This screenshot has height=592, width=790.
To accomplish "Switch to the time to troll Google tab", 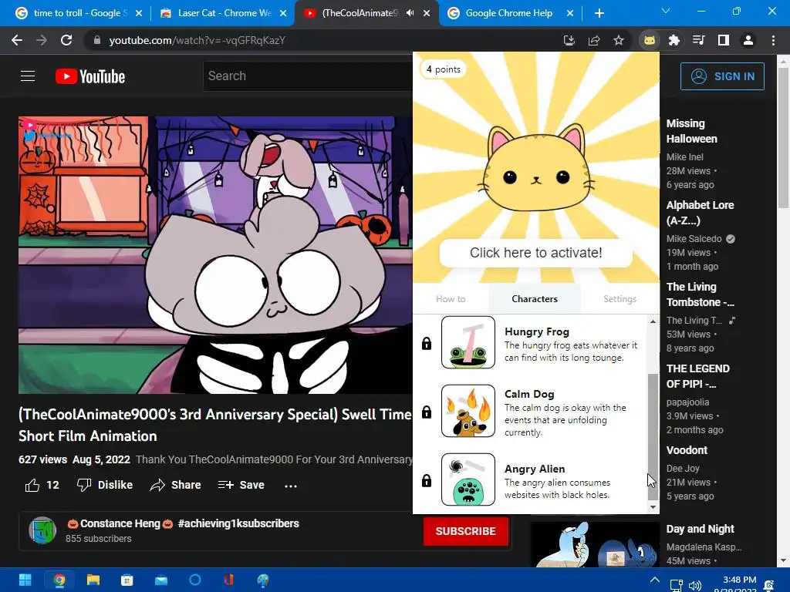I will point(78,13).
